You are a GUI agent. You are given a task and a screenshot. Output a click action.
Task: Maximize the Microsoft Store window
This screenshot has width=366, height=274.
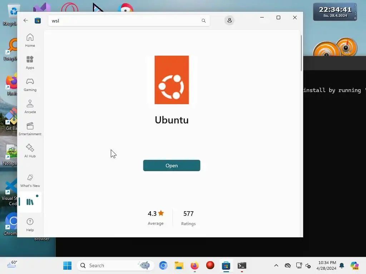pyautogui.click(x=278, y=17)
